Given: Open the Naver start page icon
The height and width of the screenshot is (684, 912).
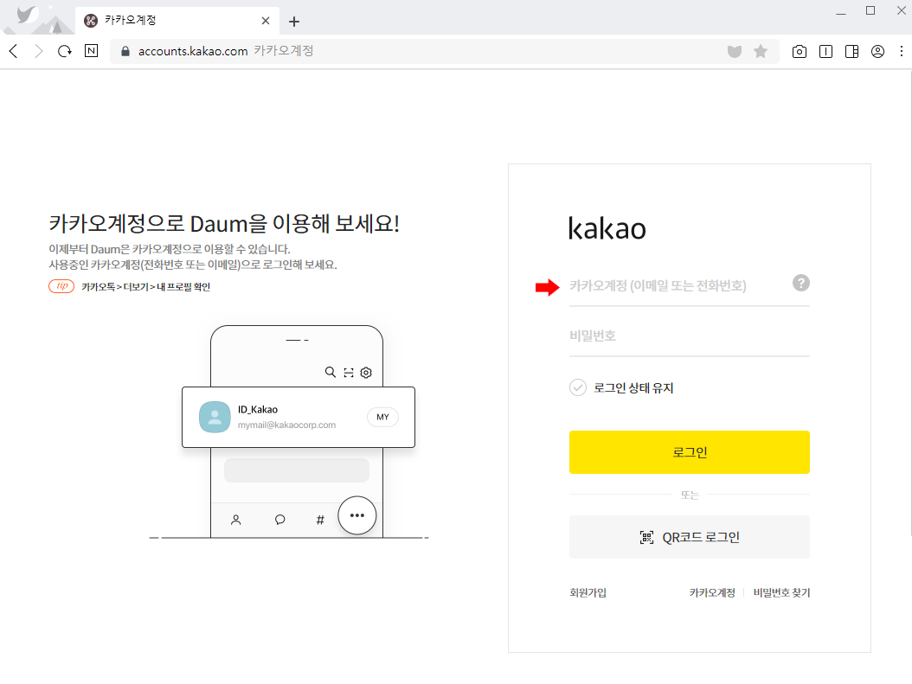Looking at the screenshot, I should pos(92,50).
